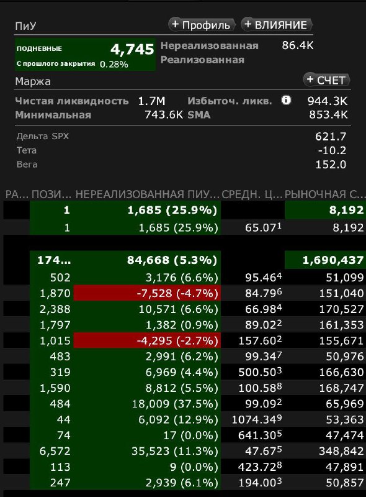Click the ПОДНЕВНЫЕ 4,745 P&L box
The width and height of the screenshot is (366, 497).
click(x=85, y=55)
